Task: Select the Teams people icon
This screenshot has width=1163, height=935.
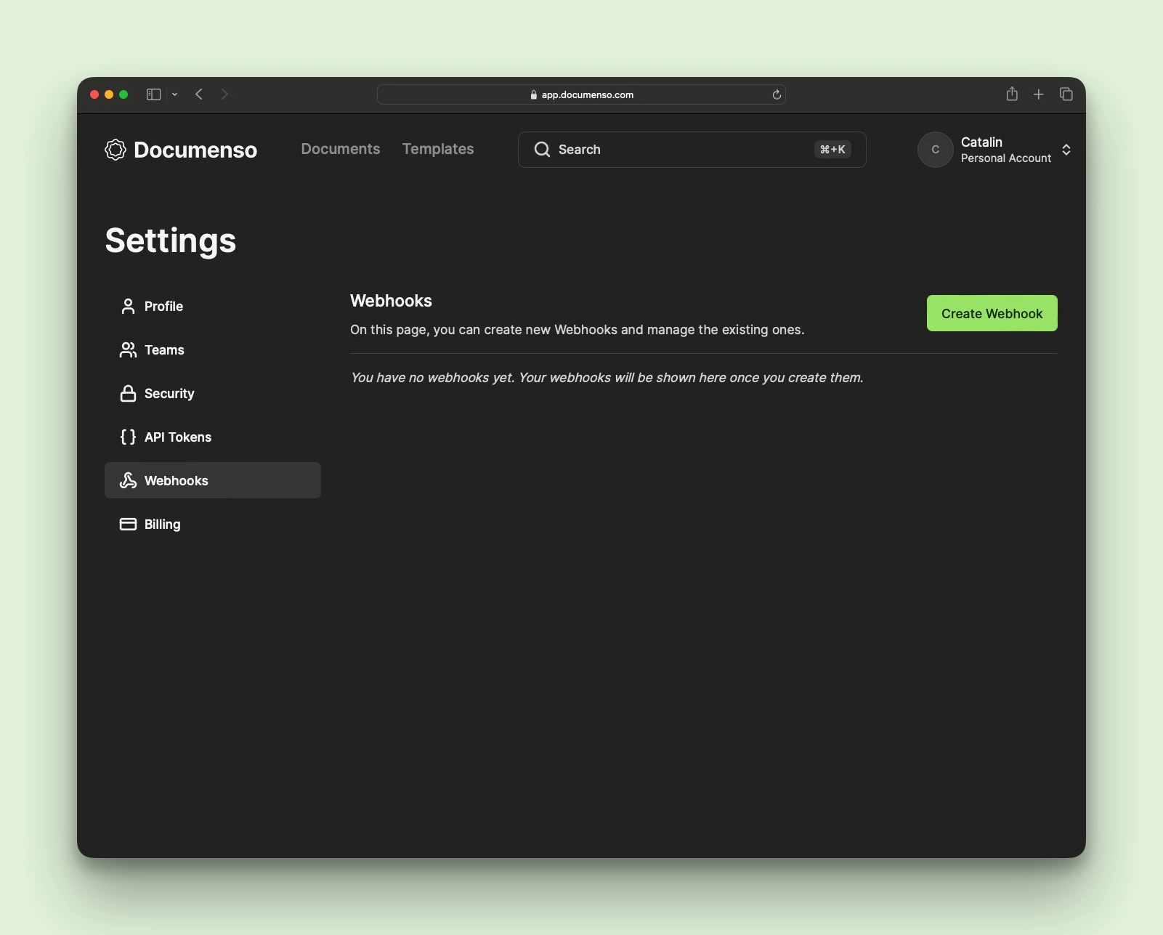Action: tap(128, 350)
